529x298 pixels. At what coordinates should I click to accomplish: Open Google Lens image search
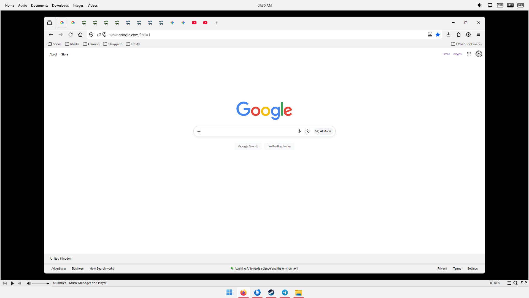tap(307, 131)
